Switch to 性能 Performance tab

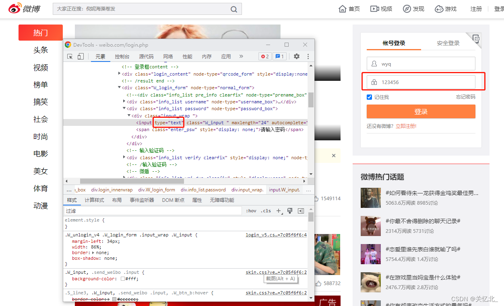187,57
